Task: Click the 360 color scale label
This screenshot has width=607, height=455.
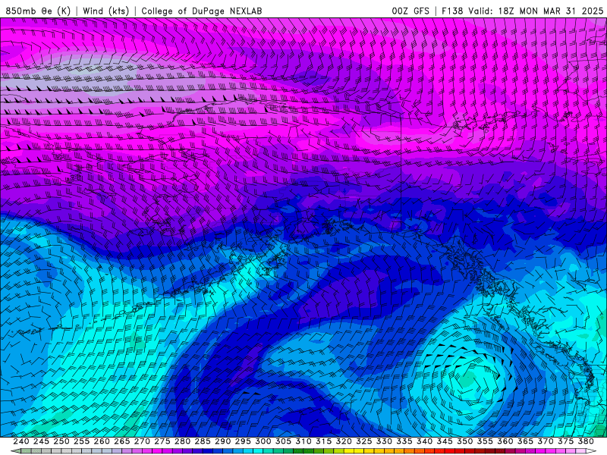Action: [505, 441]
